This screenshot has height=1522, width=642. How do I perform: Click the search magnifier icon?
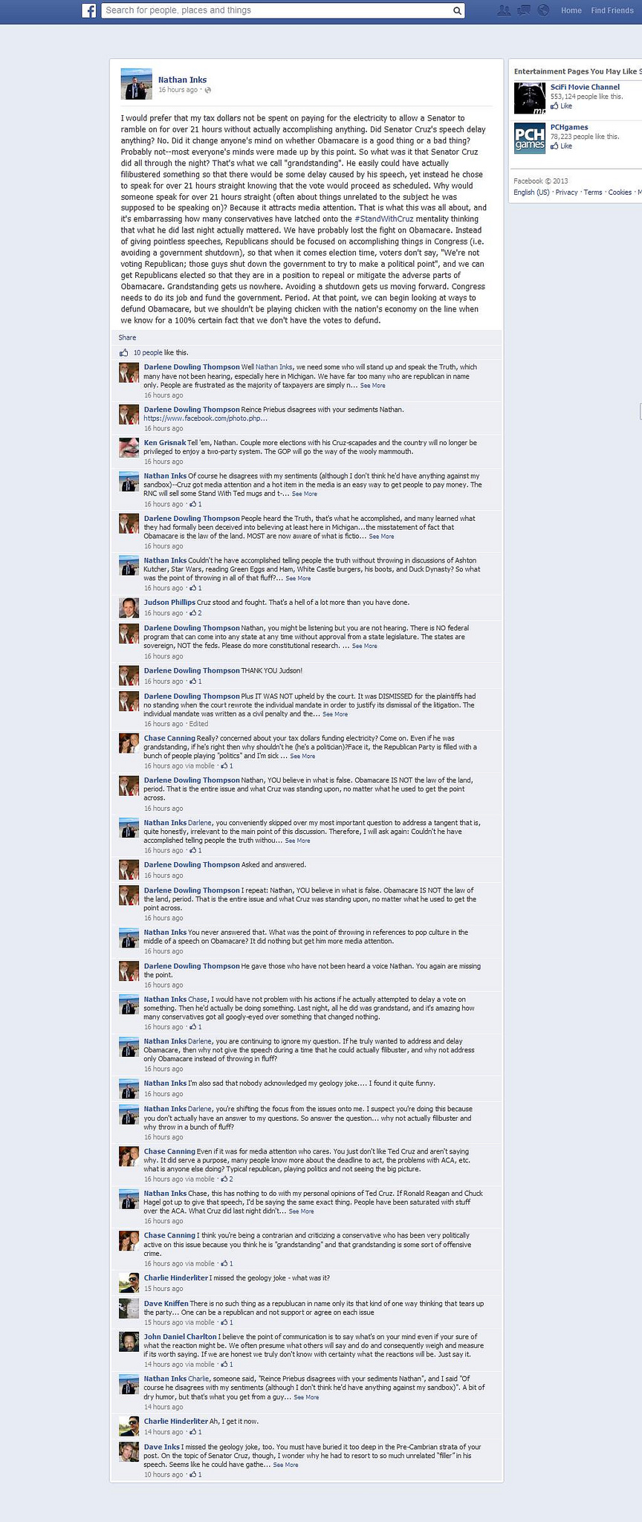coord(457,10)
